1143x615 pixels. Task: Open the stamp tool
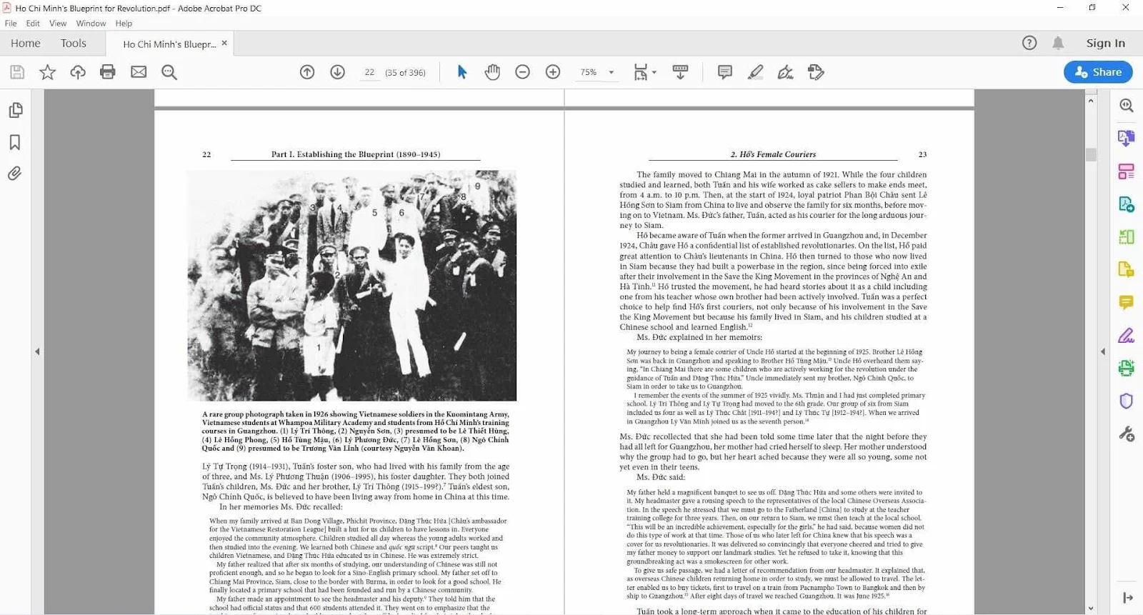click(816, 72)
